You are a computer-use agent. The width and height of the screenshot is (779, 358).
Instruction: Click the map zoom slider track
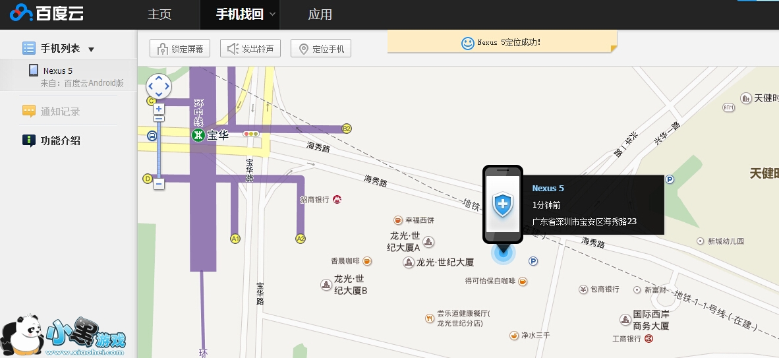[x=159, y=149]
